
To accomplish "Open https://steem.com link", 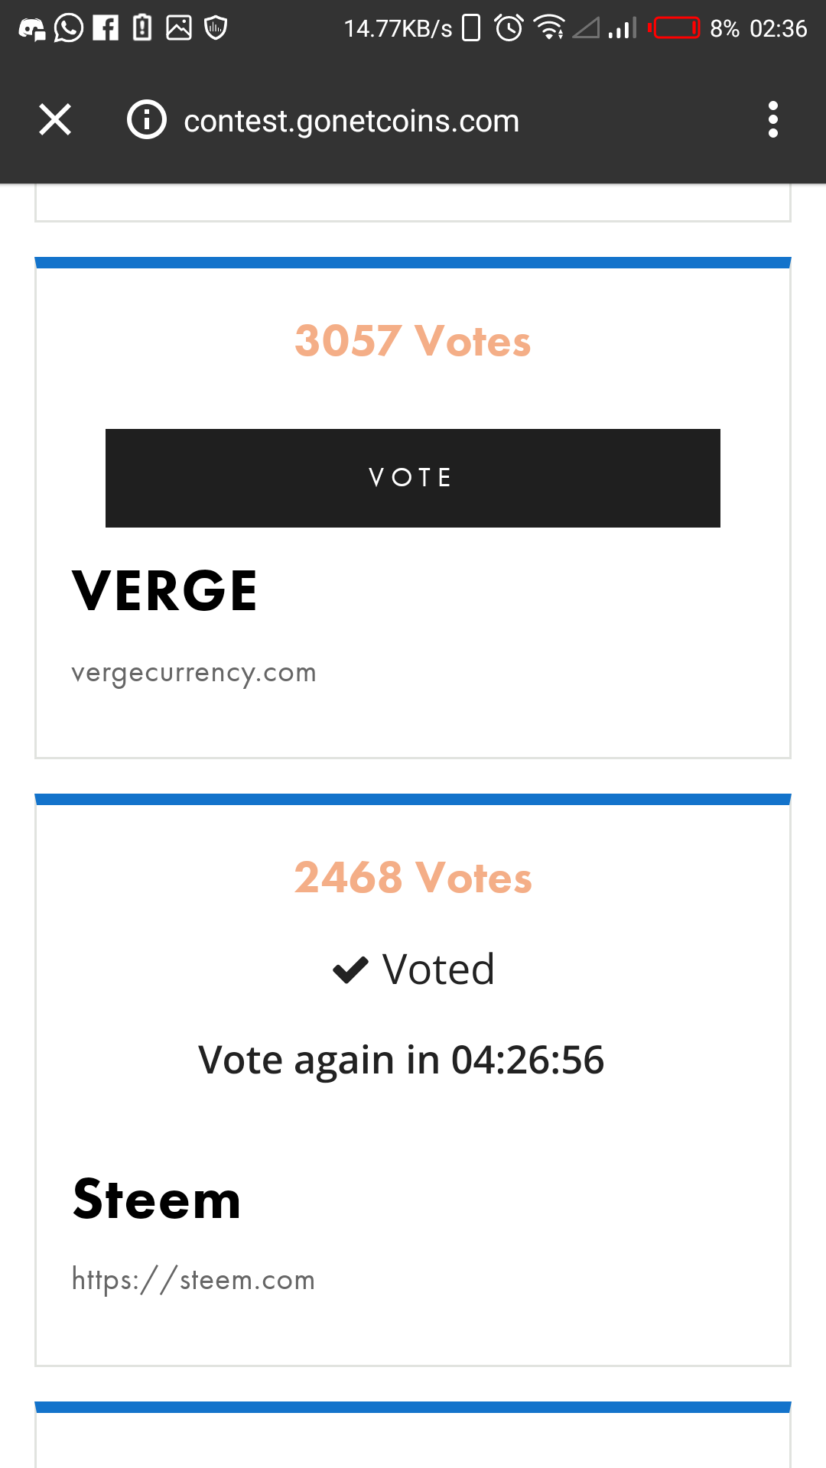I will click(x=193, y=1279).
